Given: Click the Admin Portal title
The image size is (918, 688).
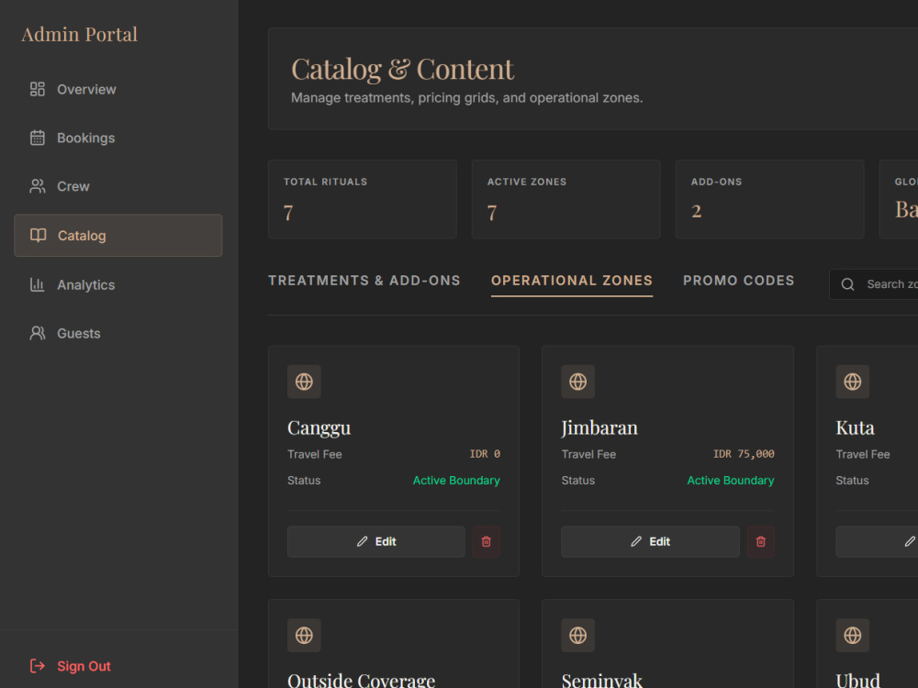Looking at the screenshot, I should tap(80, 35).
